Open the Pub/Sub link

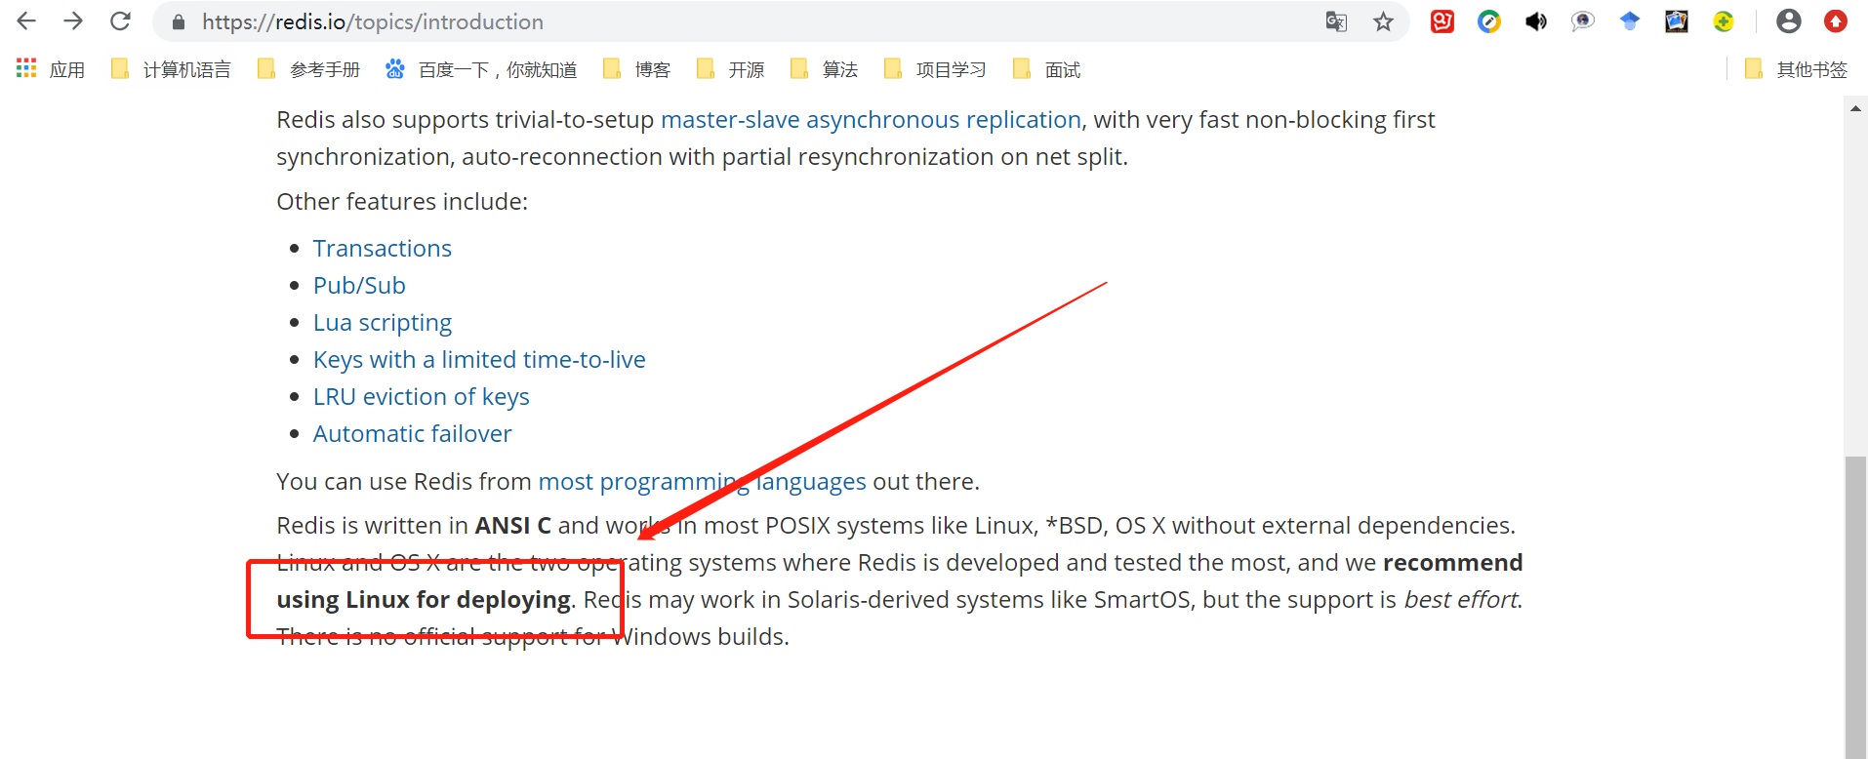359,286
